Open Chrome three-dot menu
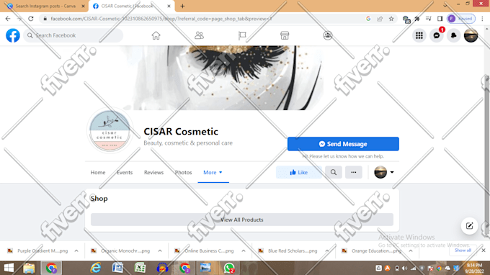This screenshot has height=275, width=490. pos(483,19)
